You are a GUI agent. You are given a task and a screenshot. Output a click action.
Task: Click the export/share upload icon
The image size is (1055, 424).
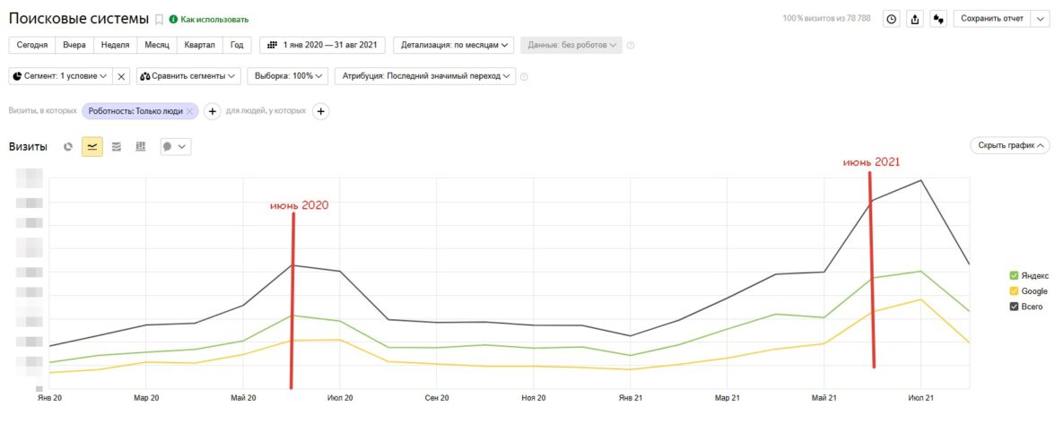pos(915,19)
